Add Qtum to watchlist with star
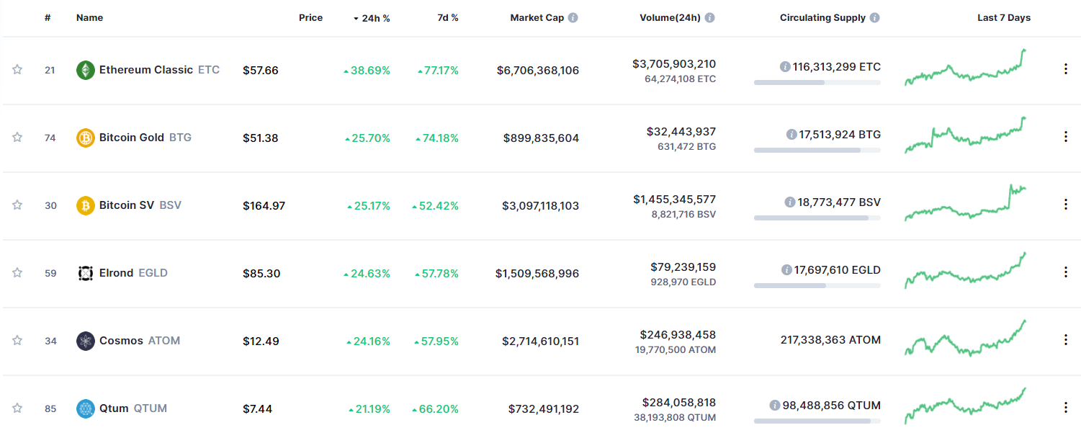 pyautogui.click(x=17, y=408)
